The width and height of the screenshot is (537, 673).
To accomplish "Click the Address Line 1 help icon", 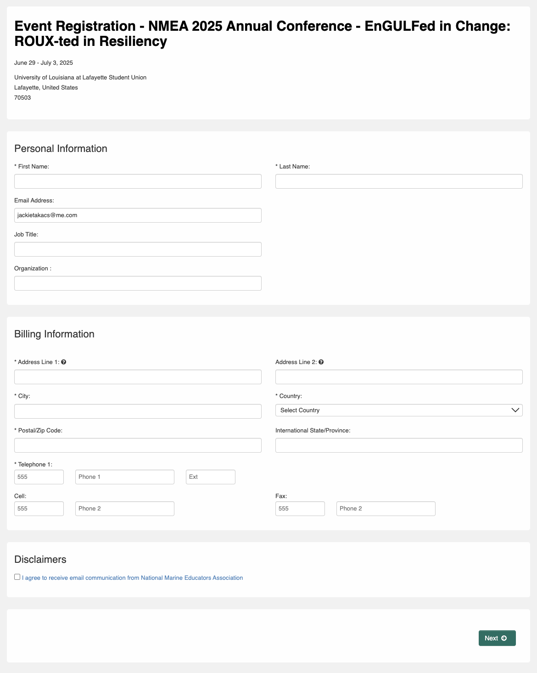I will (63, 362).
